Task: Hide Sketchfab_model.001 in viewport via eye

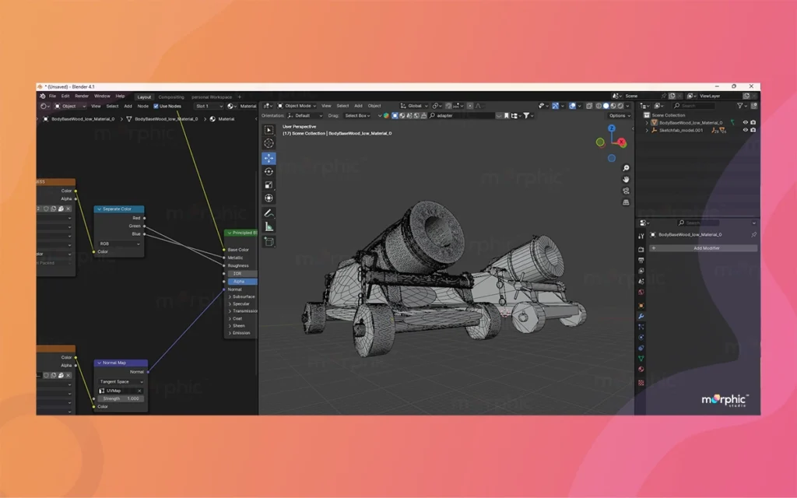Action: (745, 130)
